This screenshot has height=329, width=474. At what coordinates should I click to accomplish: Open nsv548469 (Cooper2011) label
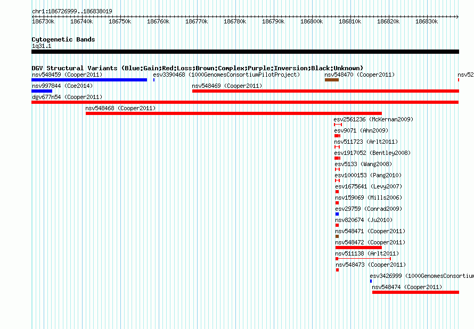point(227,86)
